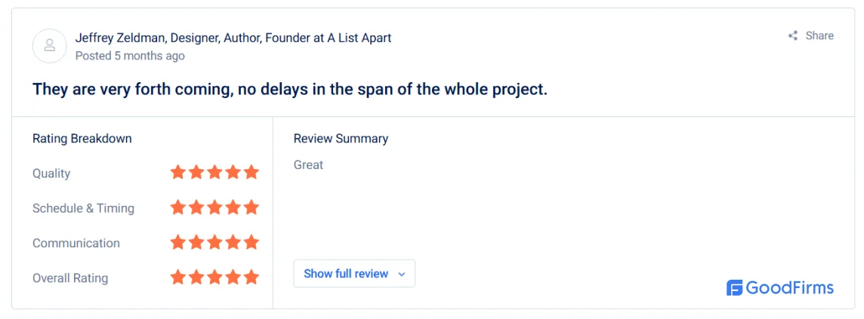
Task: Expand review with Show full review chevron
Action: [x=401, y=274]
